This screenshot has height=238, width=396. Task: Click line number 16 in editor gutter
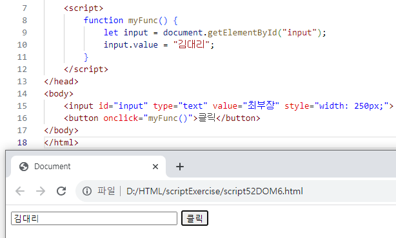coord(22,118)
